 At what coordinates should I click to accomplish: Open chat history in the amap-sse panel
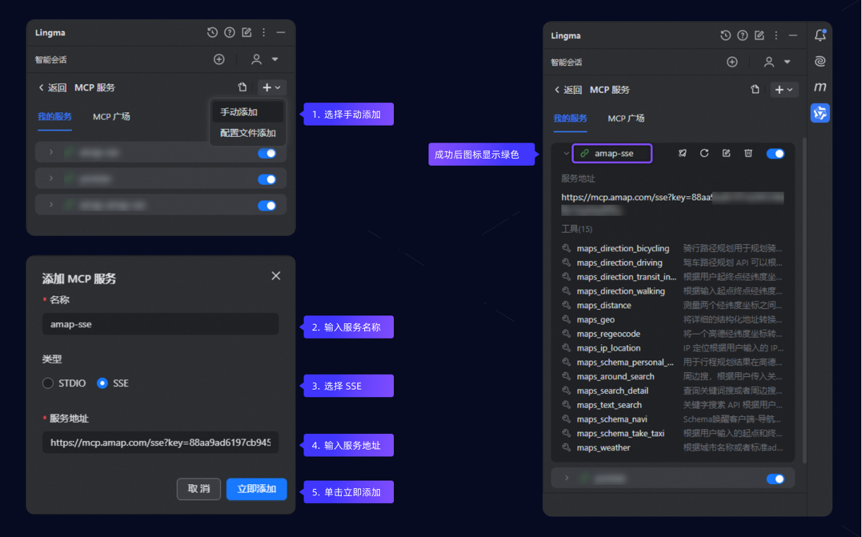[725, 35]
